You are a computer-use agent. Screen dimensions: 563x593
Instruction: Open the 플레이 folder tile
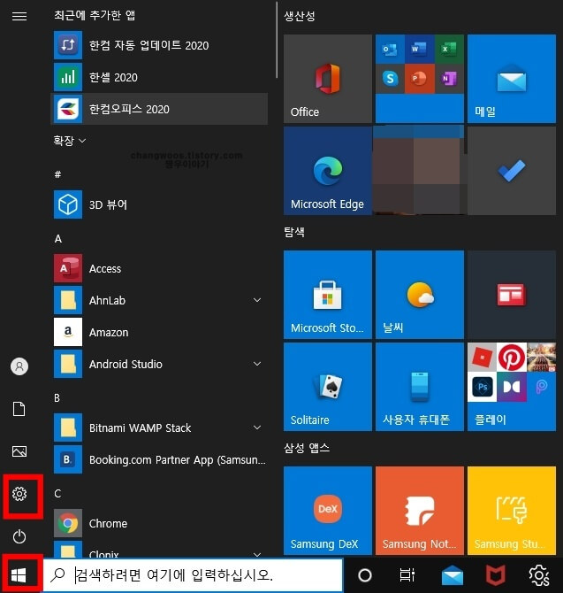click(512, 387)
